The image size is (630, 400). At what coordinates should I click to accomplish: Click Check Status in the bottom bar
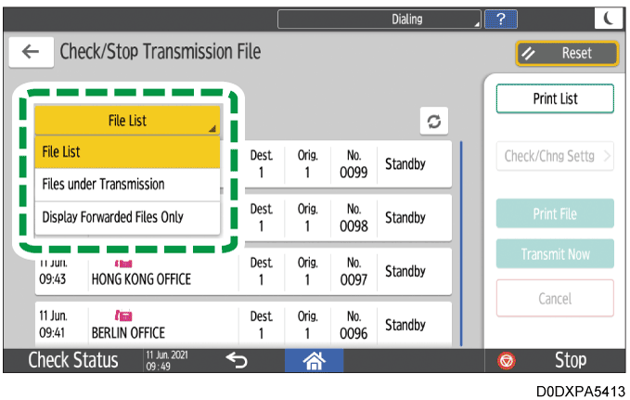click(x=73, y=360)
